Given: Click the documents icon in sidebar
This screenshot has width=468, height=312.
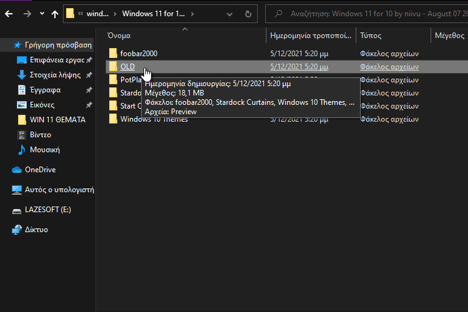Looking at the screenshot, I should click(x=21, y=90).
